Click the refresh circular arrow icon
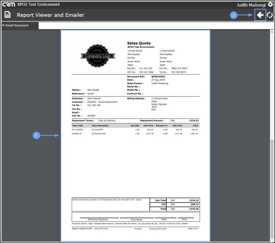 [x=270, y=15]
